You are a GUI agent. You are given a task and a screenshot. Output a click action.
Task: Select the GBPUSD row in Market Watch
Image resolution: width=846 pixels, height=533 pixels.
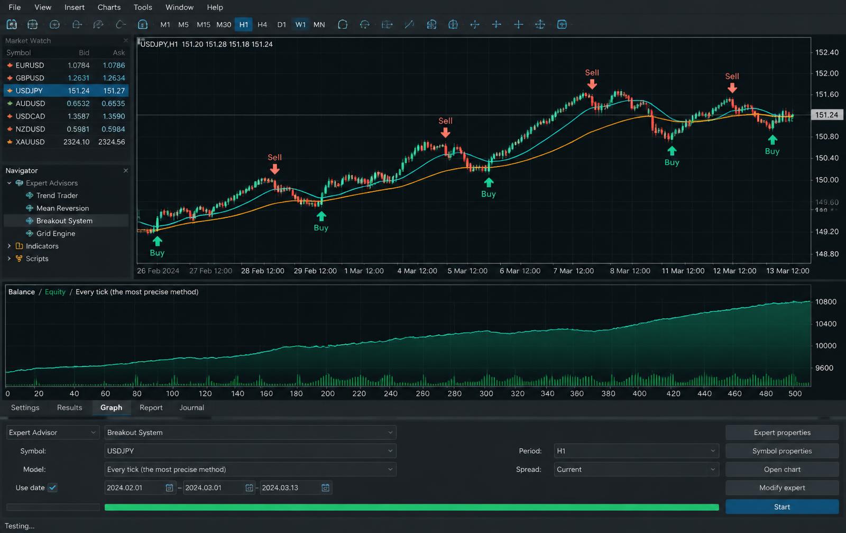coord(66,78)
